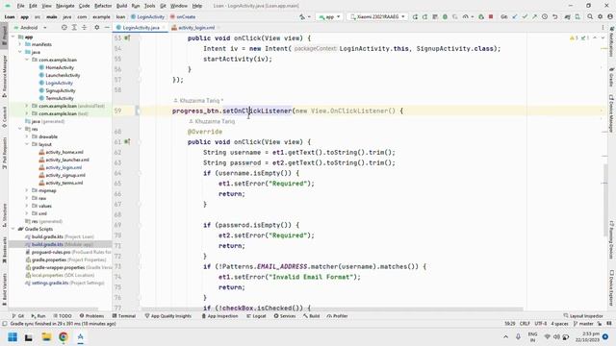Select the LoginActivity.java editor tab
This screenshot has height=346, width=616.
click(141, 28)
